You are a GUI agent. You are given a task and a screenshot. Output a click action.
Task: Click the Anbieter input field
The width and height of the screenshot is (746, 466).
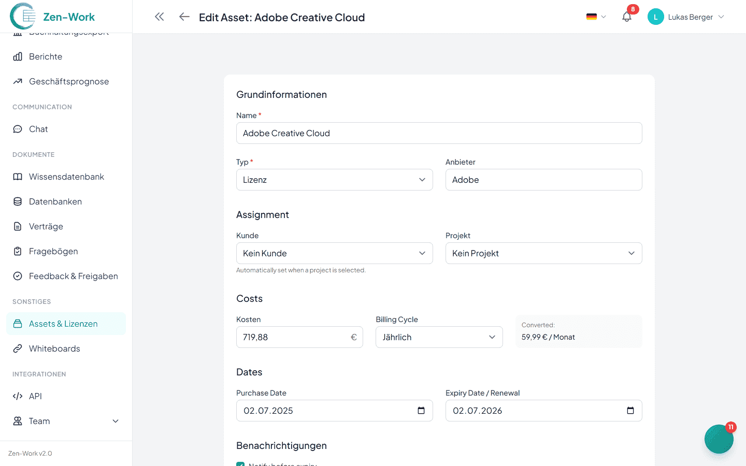tap(544, 180)
